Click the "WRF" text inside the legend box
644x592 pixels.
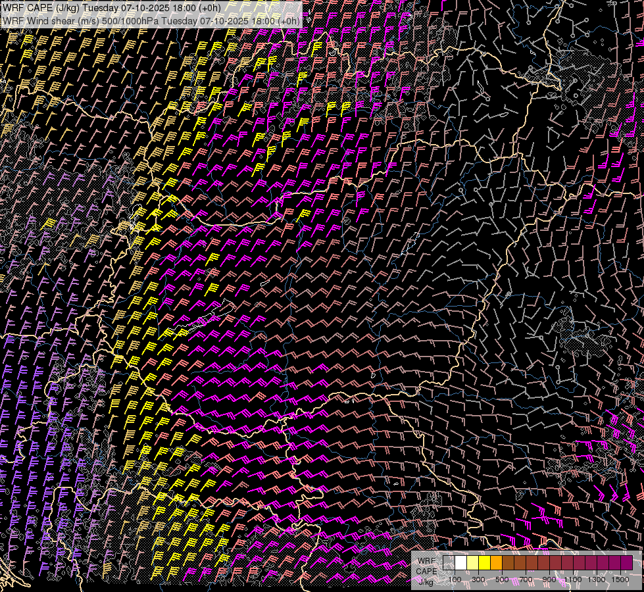click(427, 560)
